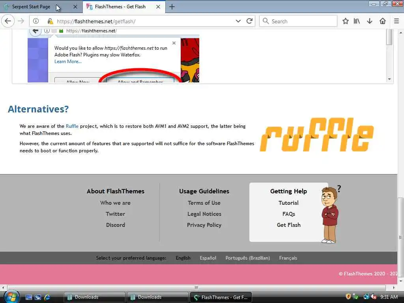Image resolution: width=404 pixels, height=303 pixels.
Task: Select Français language
Action: pos(288,258)
